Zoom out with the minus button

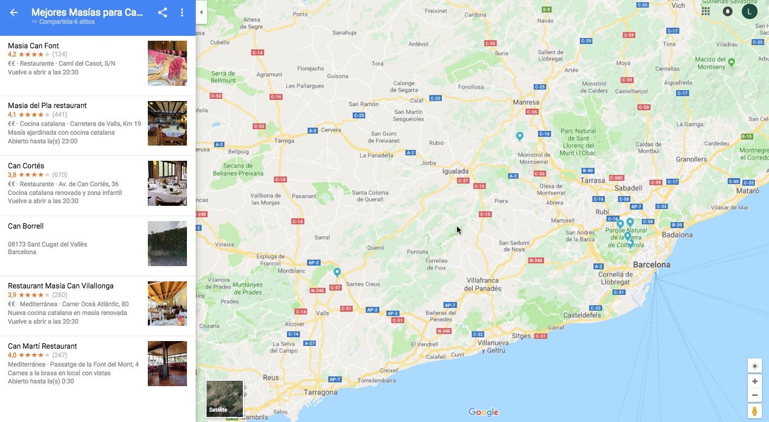tap(754, 395)
